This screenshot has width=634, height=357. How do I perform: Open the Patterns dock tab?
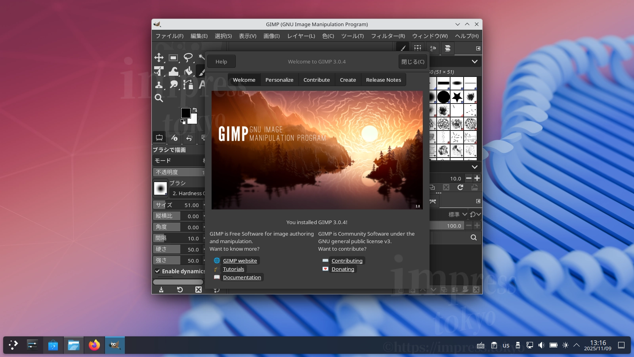(418, 48)
